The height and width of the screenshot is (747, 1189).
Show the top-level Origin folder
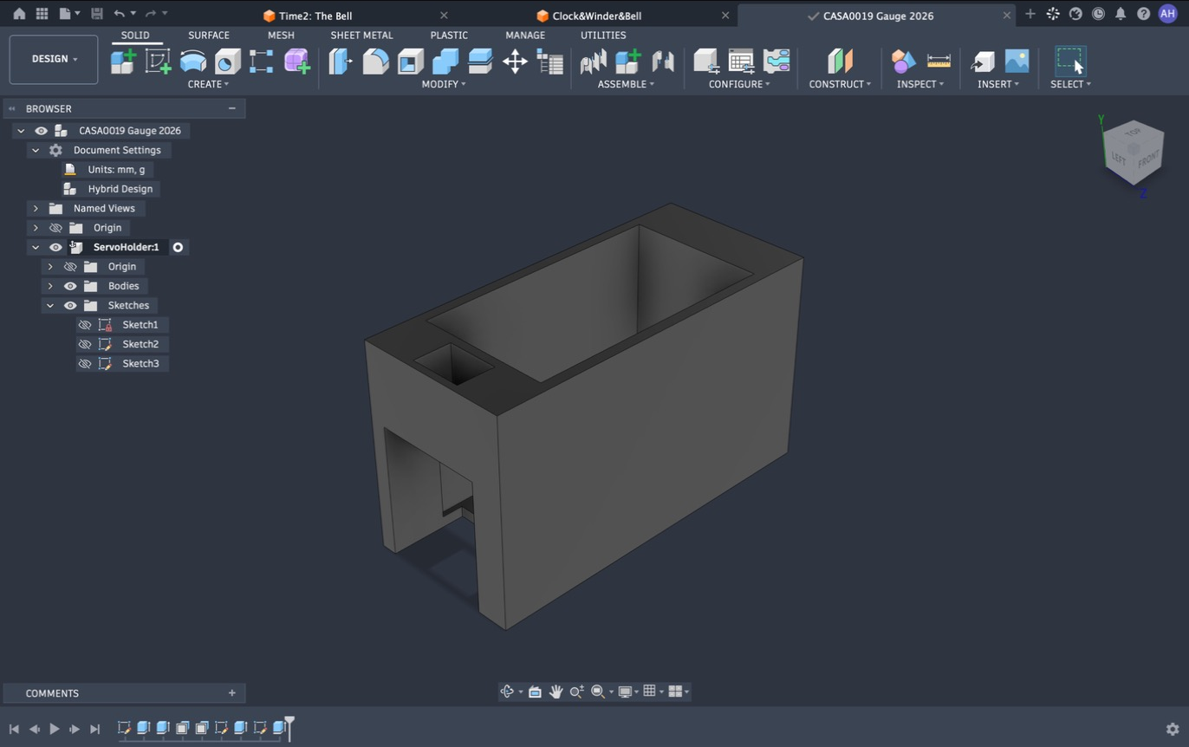55,228
